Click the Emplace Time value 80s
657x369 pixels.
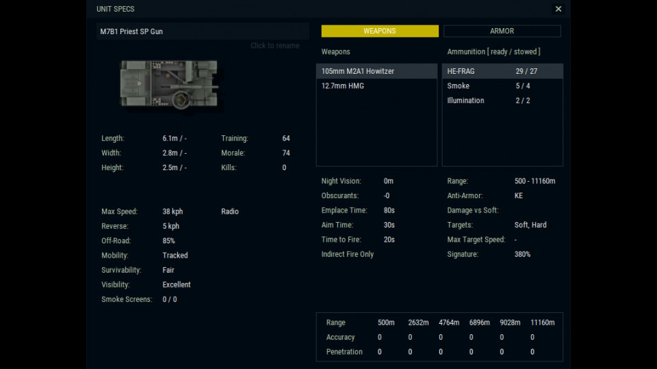click(389, 210)
